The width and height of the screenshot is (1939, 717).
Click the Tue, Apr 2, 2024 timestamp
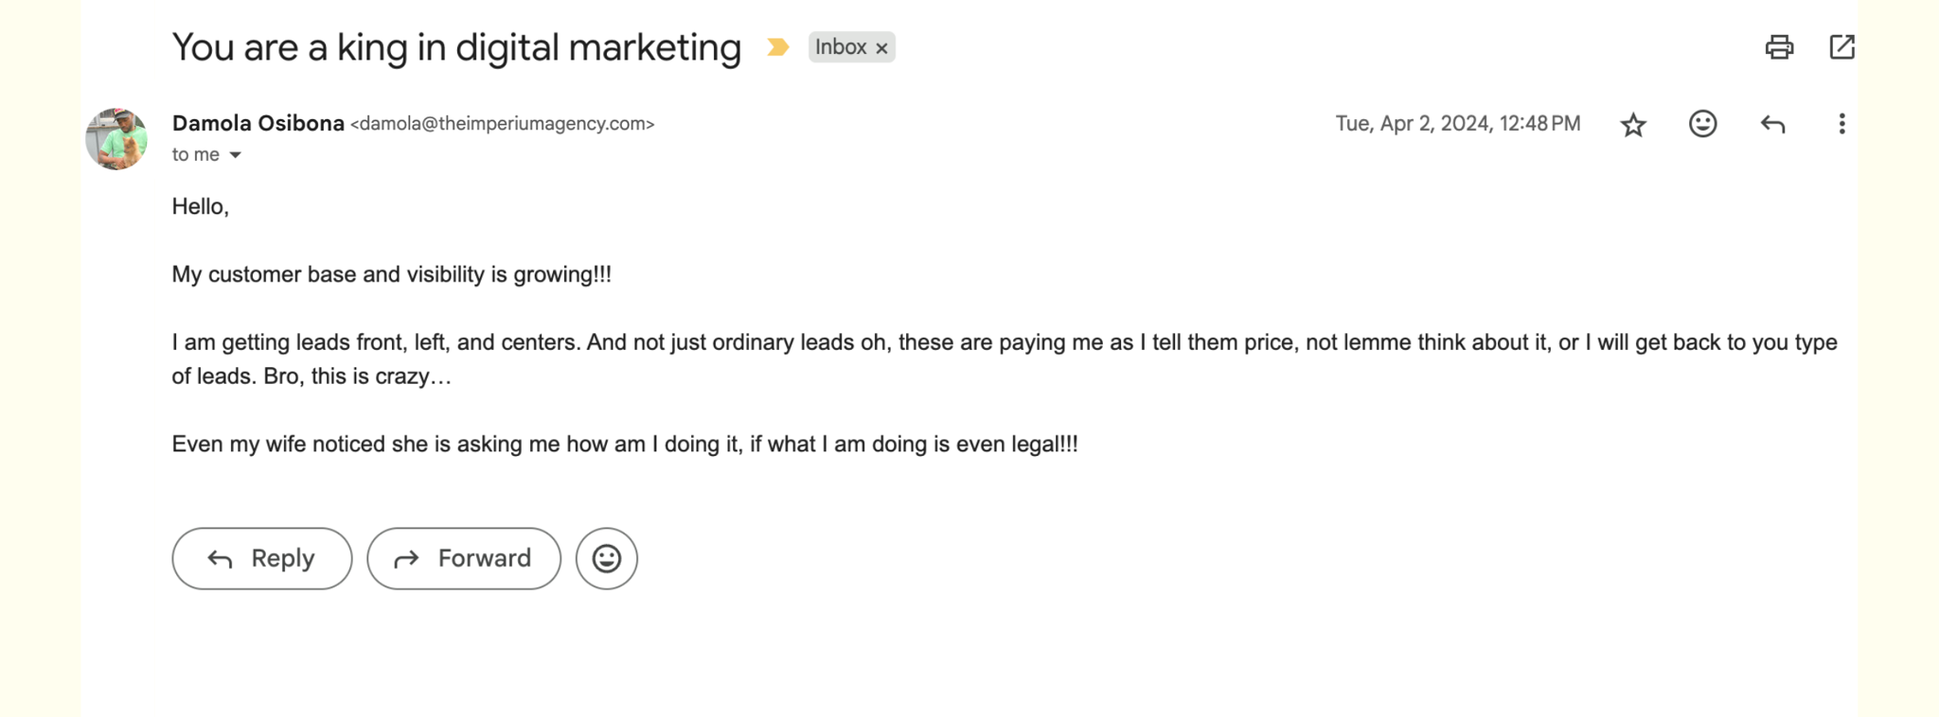click(x=1458, y=124)
